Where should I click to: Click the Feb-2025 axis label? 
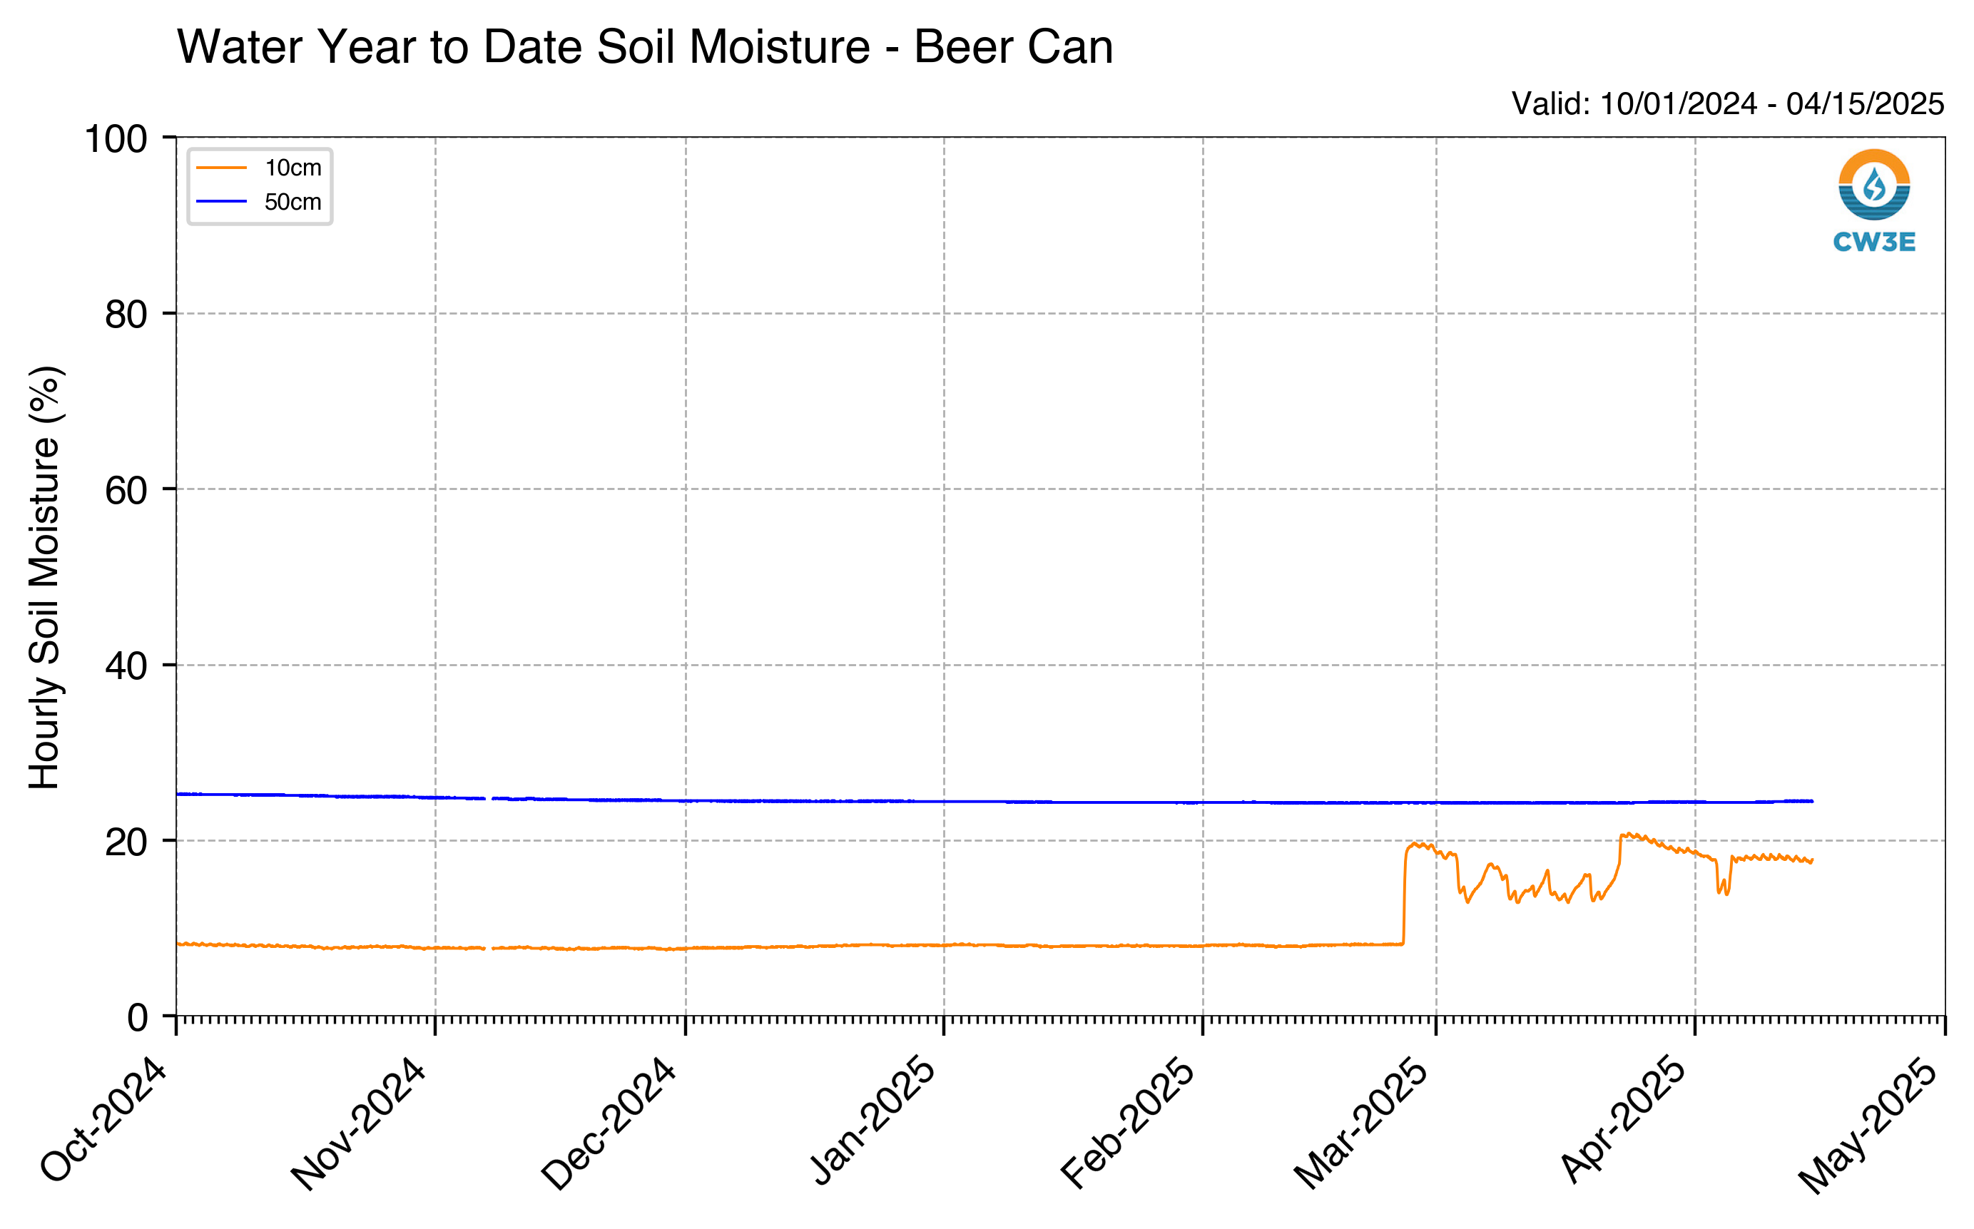pos(1127,1123)
